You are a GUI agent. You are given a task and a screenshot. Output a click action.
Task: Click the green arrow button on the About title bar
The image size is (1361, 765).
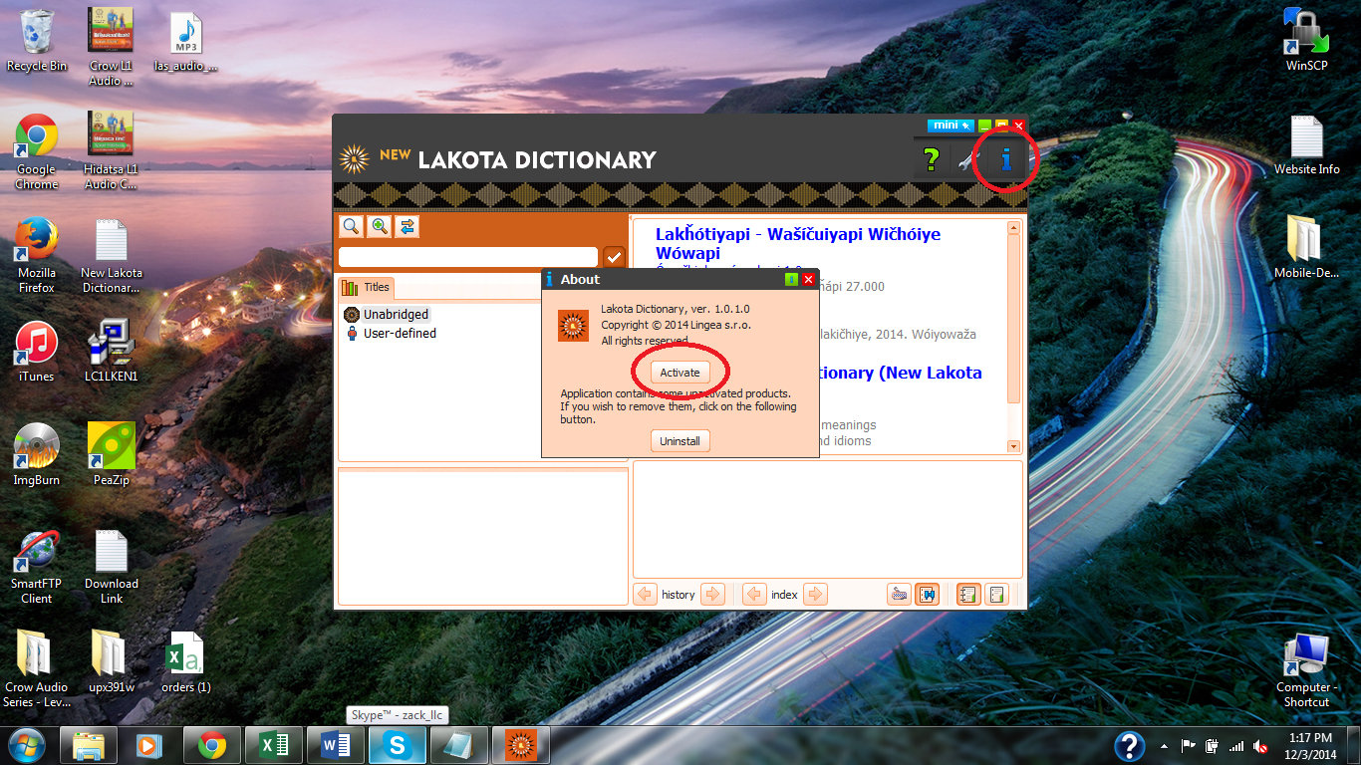pyautogui.click(x=792, y=280)
